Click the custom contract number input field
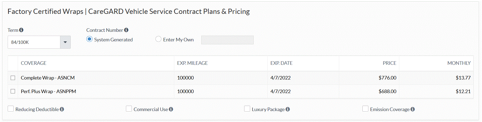 [227, 40]
